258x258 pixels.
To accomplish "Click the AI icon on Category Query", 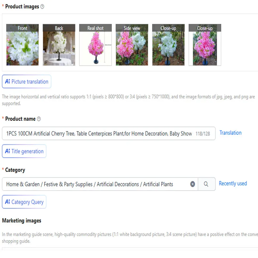I will pos(7,202).
